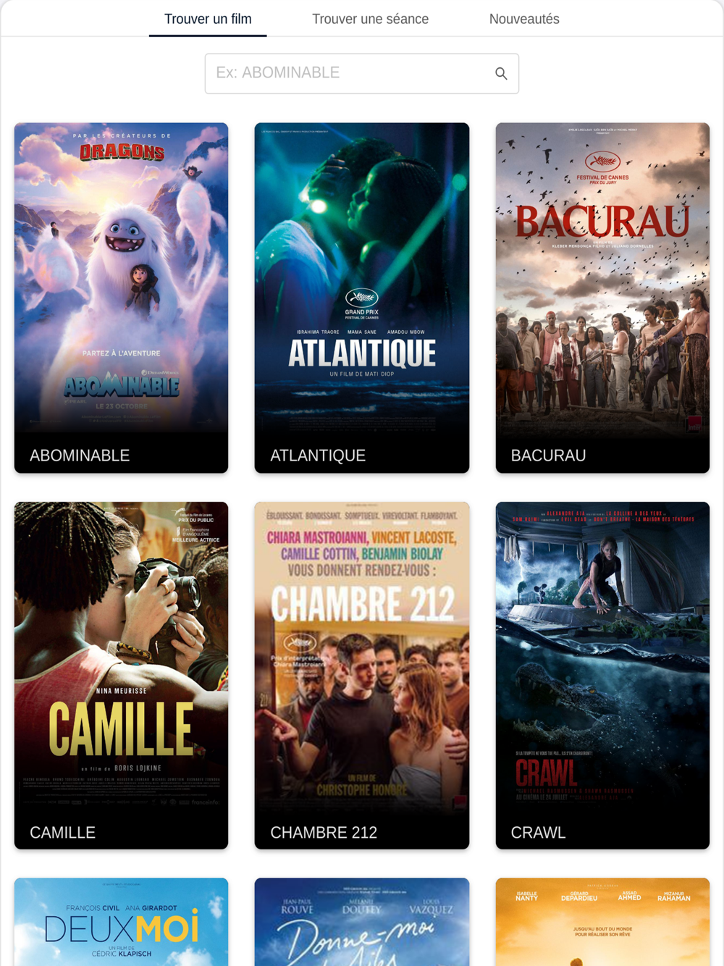Open the Crawl movie poster

pyautogui.click(x=602, y=675)
